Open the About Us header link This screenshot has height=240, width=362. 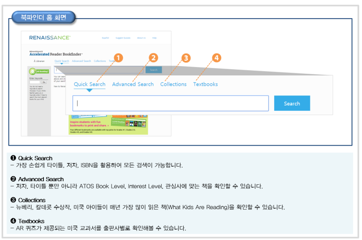point(141,38)
